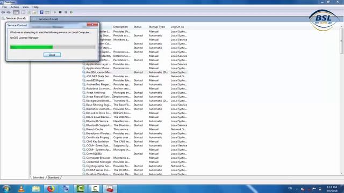Click the Forward arrow in the toolbar
This screenshot has width=344, height=193.
(9, 12)
